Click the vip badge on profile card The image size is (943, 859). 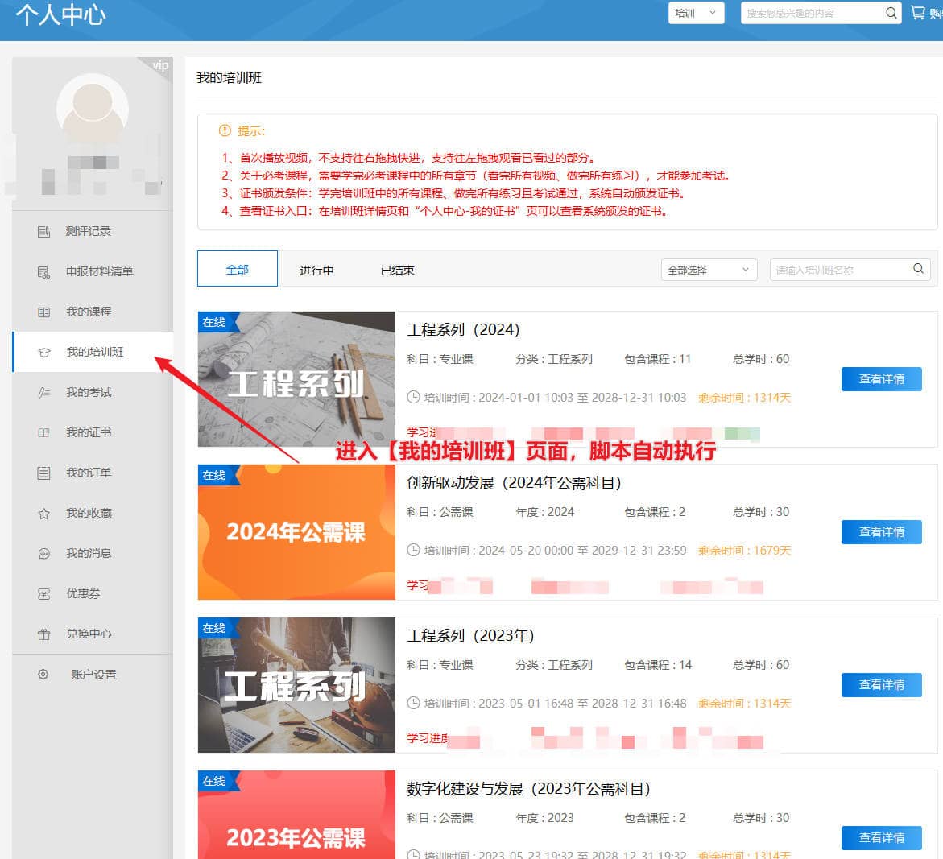point(160,65)
